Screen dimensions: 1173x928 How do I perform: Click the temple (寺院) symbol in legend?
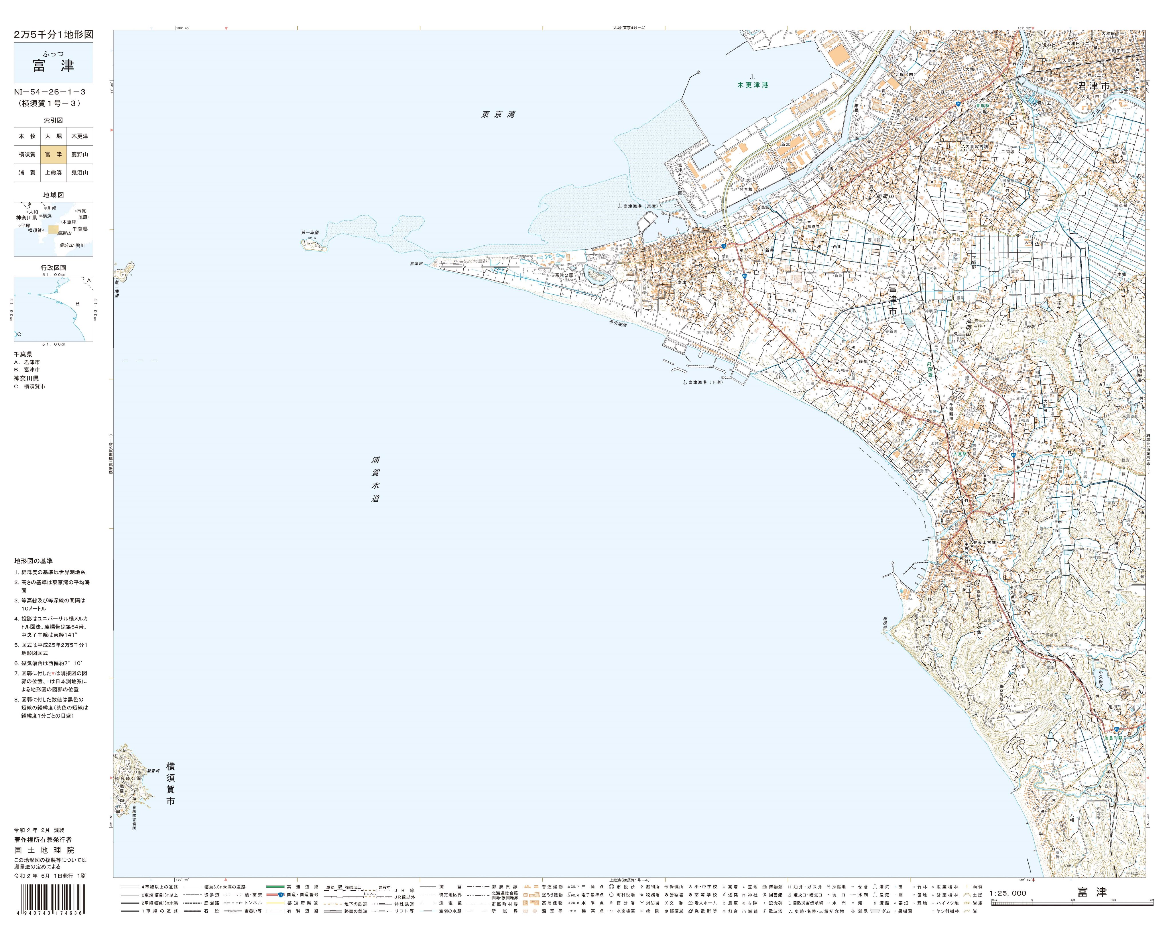tap(744, 903)
